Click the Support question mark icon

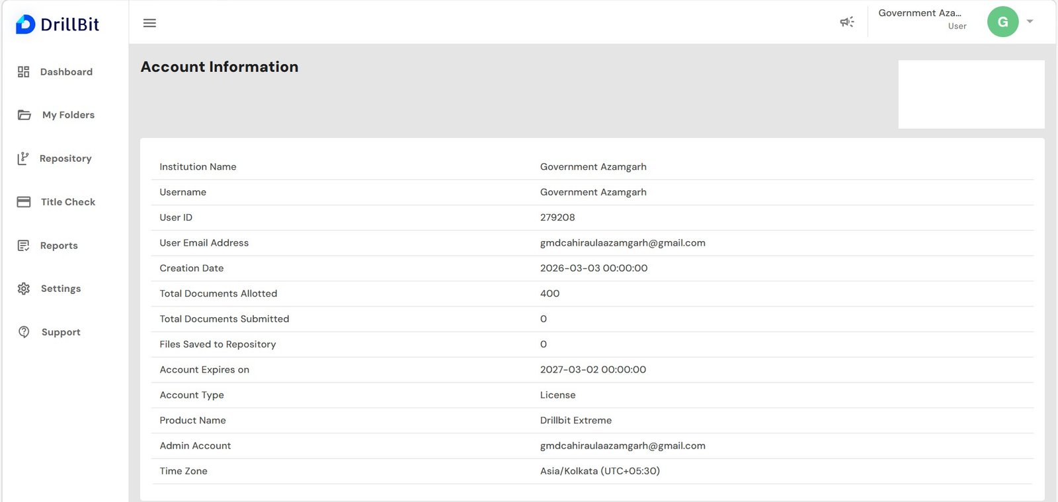[x=24, y=332]
